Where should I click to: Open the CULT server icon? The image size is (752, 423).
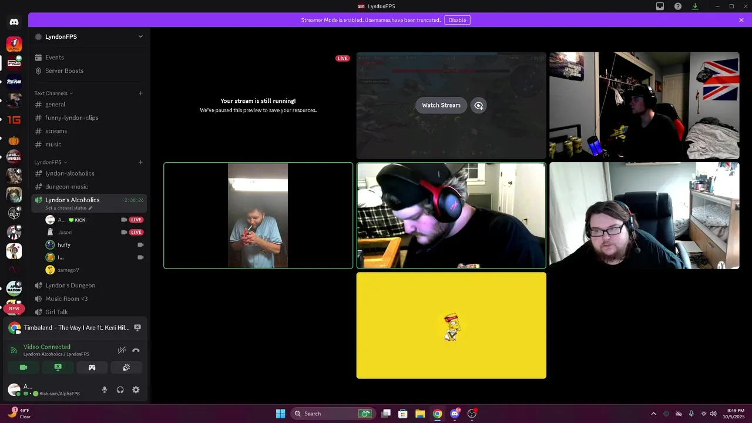14,213
